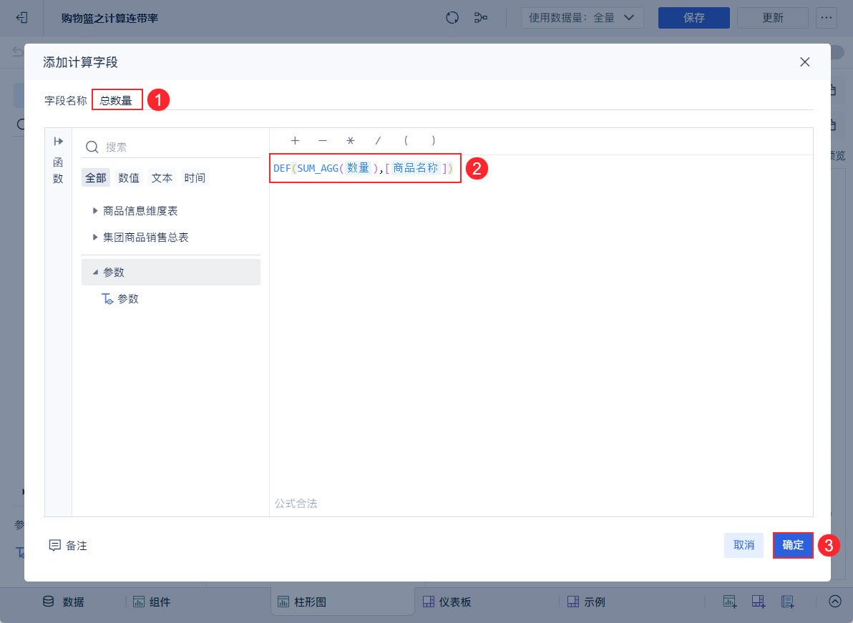Click the 购物篮之计算连带率 title
The image size is (853, 623).
coord(110,18)
